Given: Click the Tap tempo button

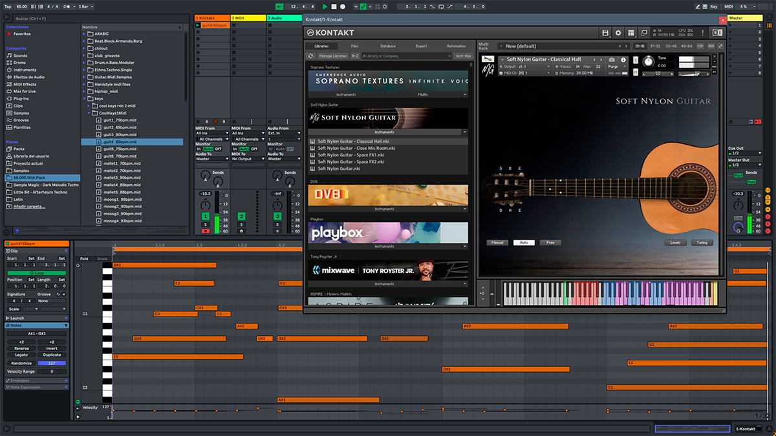Looking at the screenshot, I should tap(8, 6).
